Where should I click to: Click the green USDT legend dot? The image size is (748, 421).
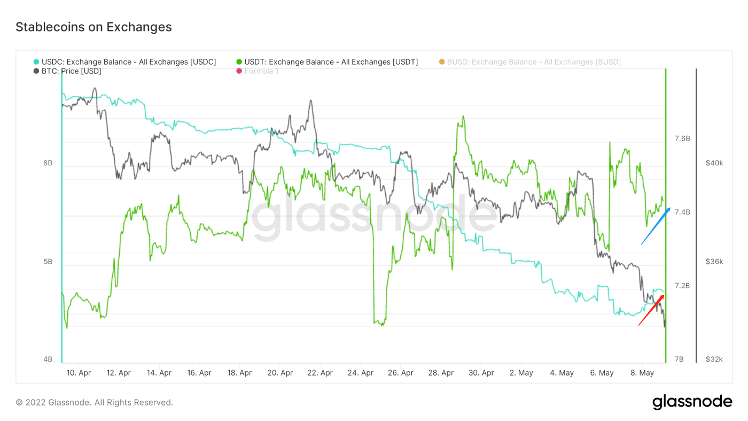click(239, 62)
